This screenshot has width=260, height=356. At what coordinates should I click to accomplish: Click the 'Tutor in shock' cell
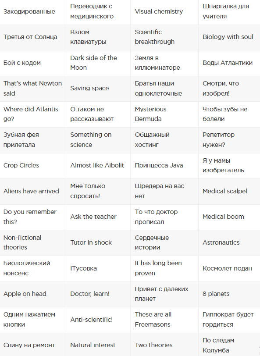pyautogui.click(x=98, y=243)
